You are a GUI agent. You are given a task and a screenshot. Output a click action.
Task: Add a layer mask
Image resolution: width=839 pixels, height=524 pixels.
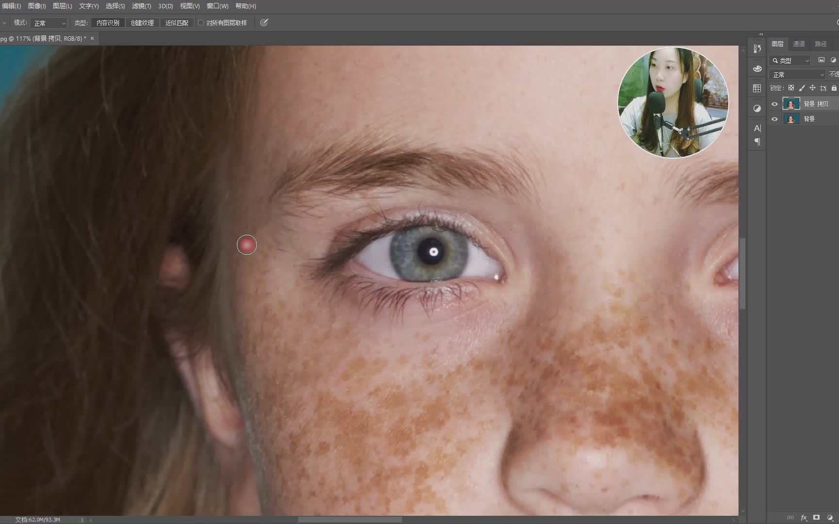(817, 518)
